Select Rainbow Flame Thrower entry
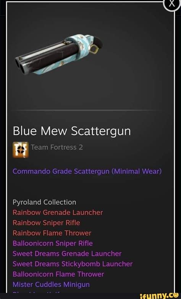This screenshot has width=181, height=299. click(x=52, y=233)
